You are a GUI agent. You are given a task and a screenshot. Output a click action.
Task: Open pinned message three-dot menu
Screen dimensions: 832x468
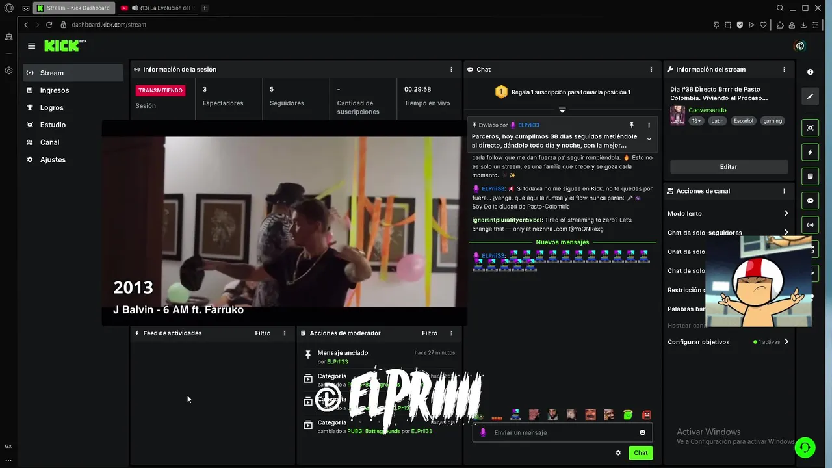click(649, 125)
